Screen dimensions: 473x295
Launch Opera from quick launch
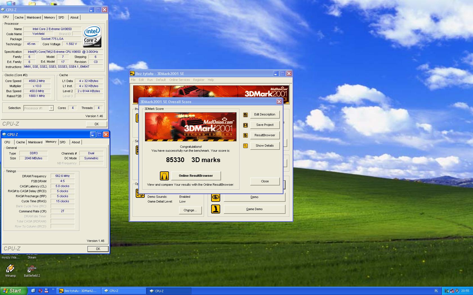click(x=40, y=291)
